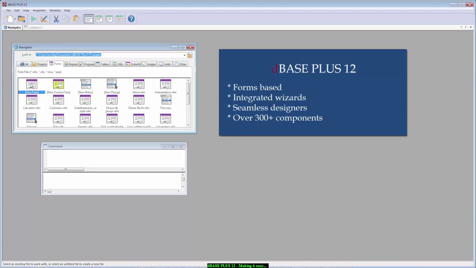
Task: Switch to the details view toolbar button
Action: click(119, 19)
